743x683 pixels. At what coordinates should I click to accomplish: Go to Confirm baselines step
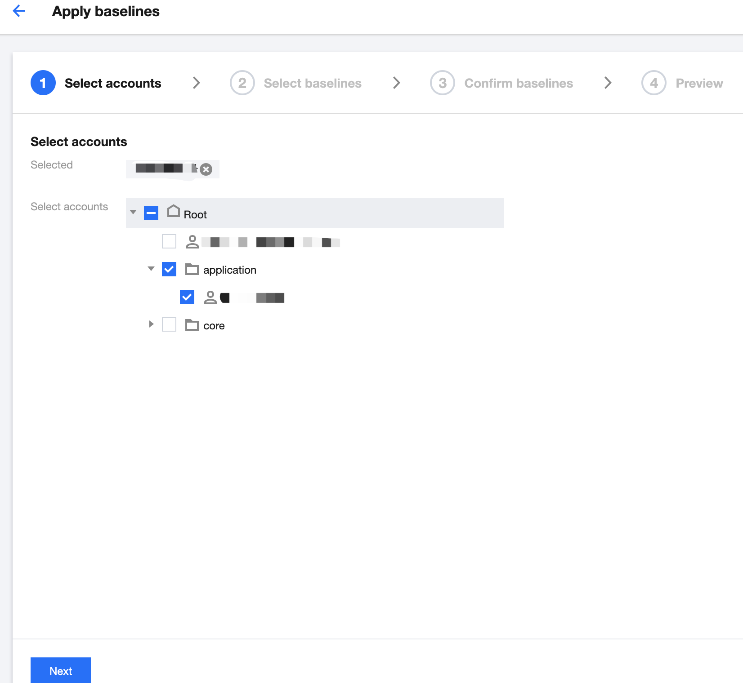[x=518, y=83]
